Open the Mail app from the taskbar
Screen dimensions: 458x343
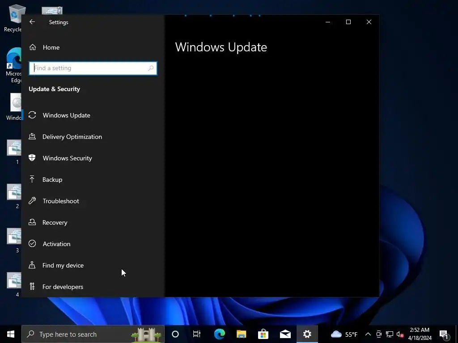coord(285,334)
